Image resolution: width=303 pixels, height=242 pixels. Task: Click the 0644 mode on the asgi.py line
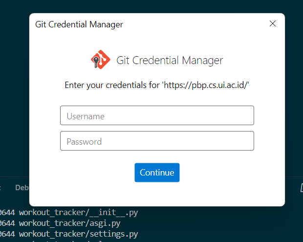coord(7,223)
